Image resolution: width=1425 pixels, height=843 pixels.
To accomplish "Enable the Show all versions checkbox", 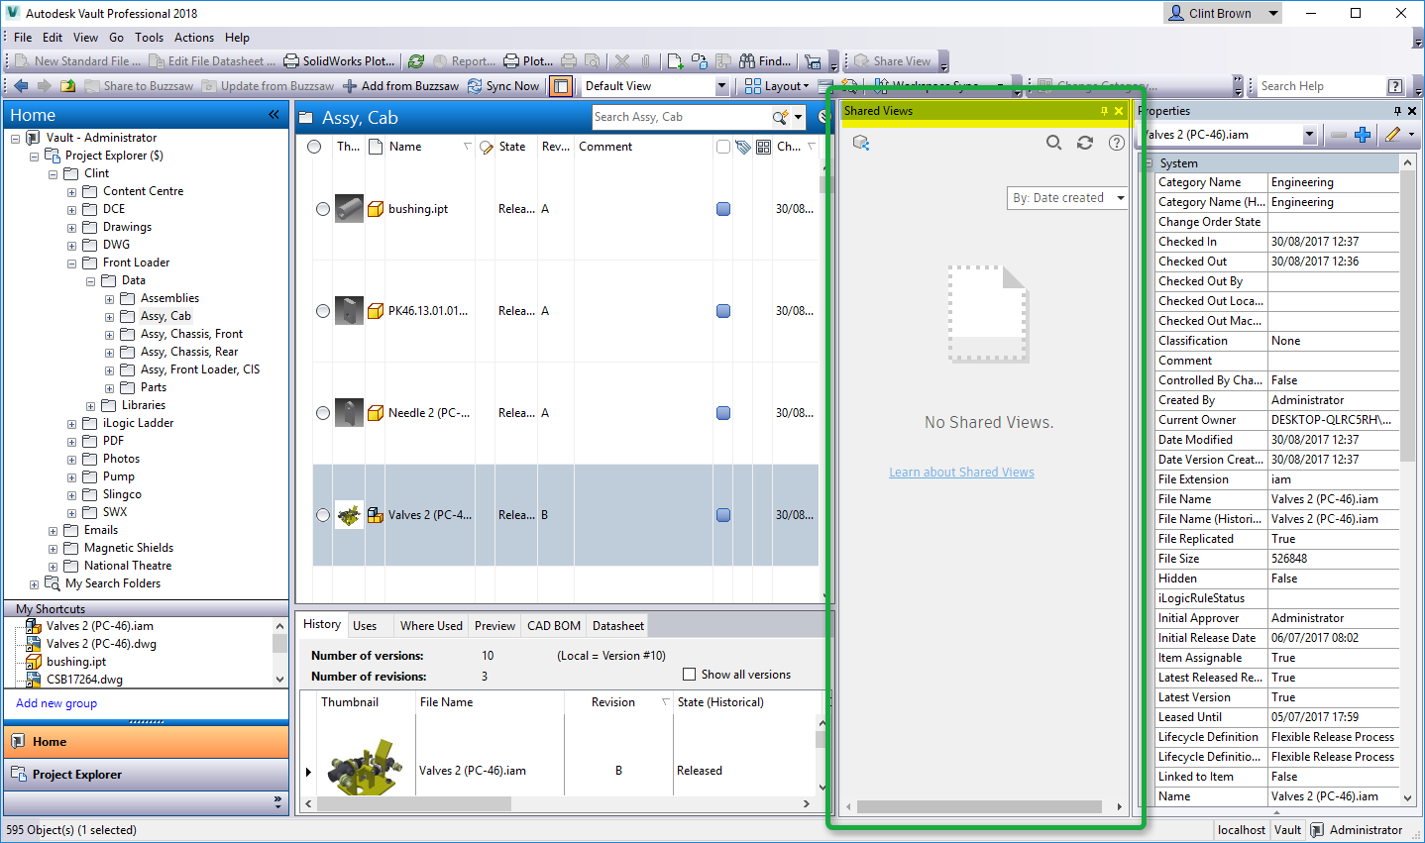I will [690, 675].
